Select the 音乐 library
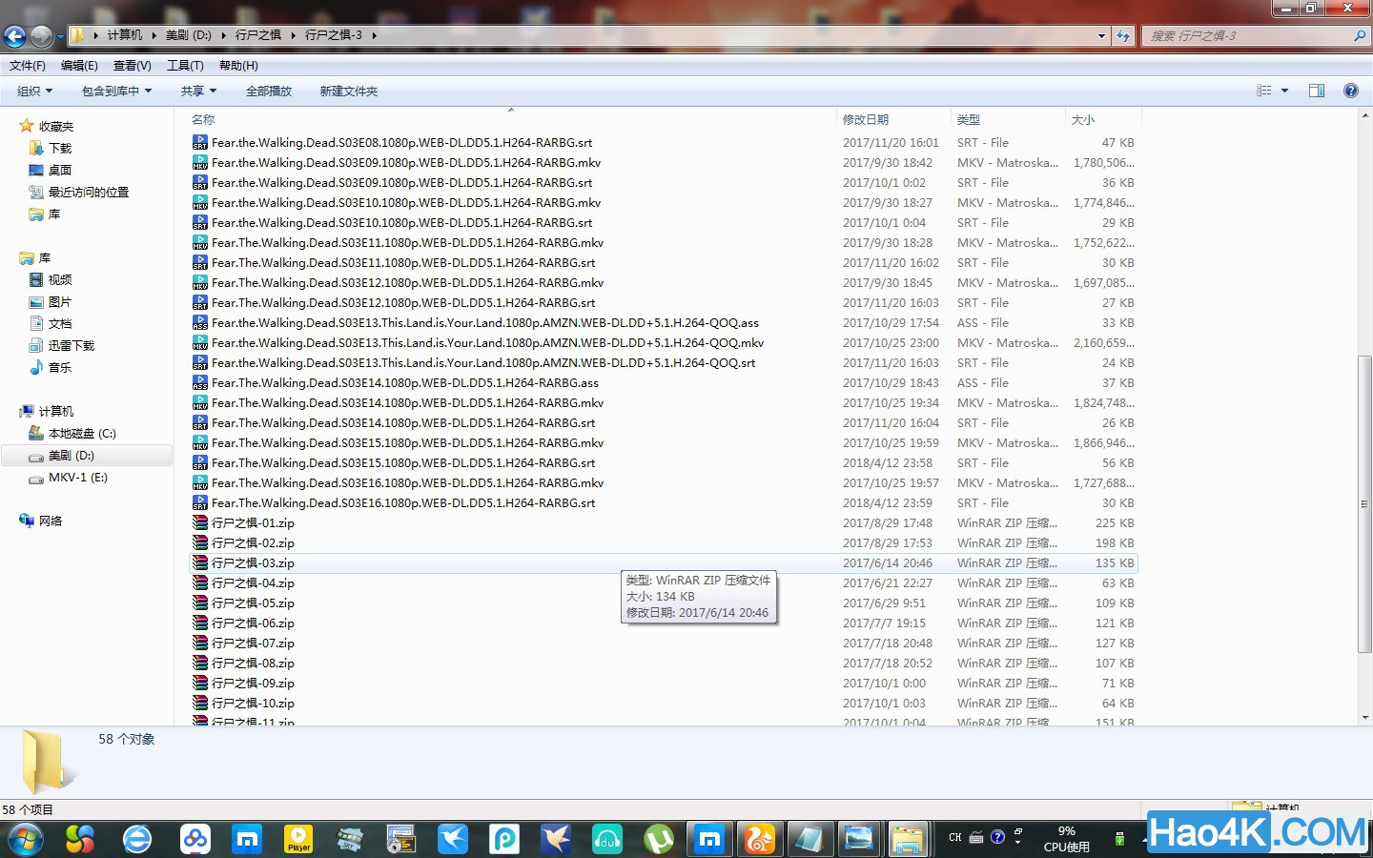The width and height of the screenshot is (1373, 858). [x=60, y=367]
